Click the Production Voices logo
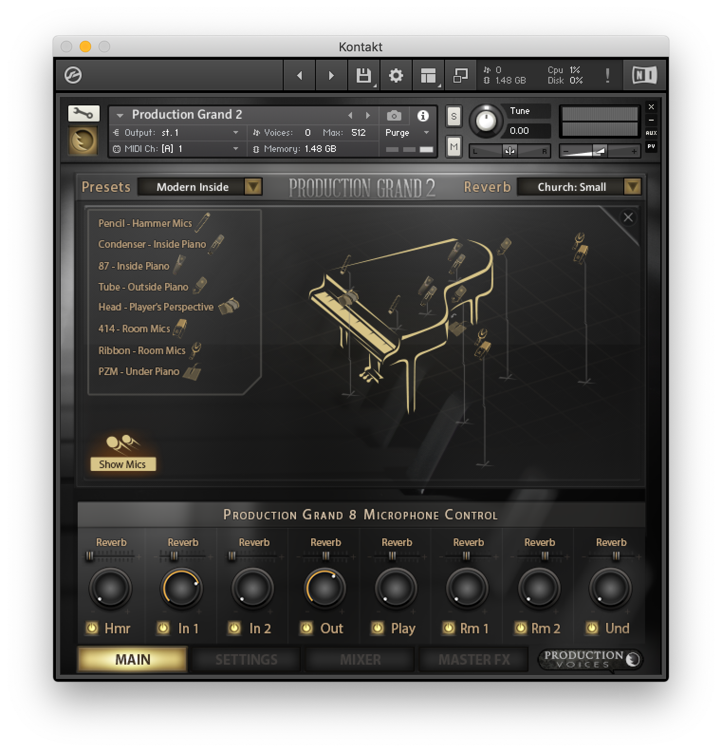This screenshot has width=722, height=752. pos(591,659)
